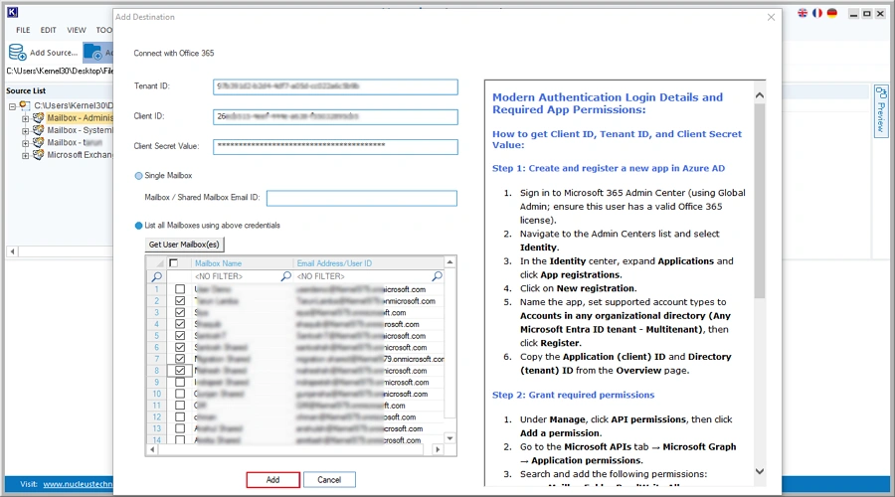Click 'Step 2: Grant required permissions' heading
This screenshot has height=497, width=895.
point(573,395)
